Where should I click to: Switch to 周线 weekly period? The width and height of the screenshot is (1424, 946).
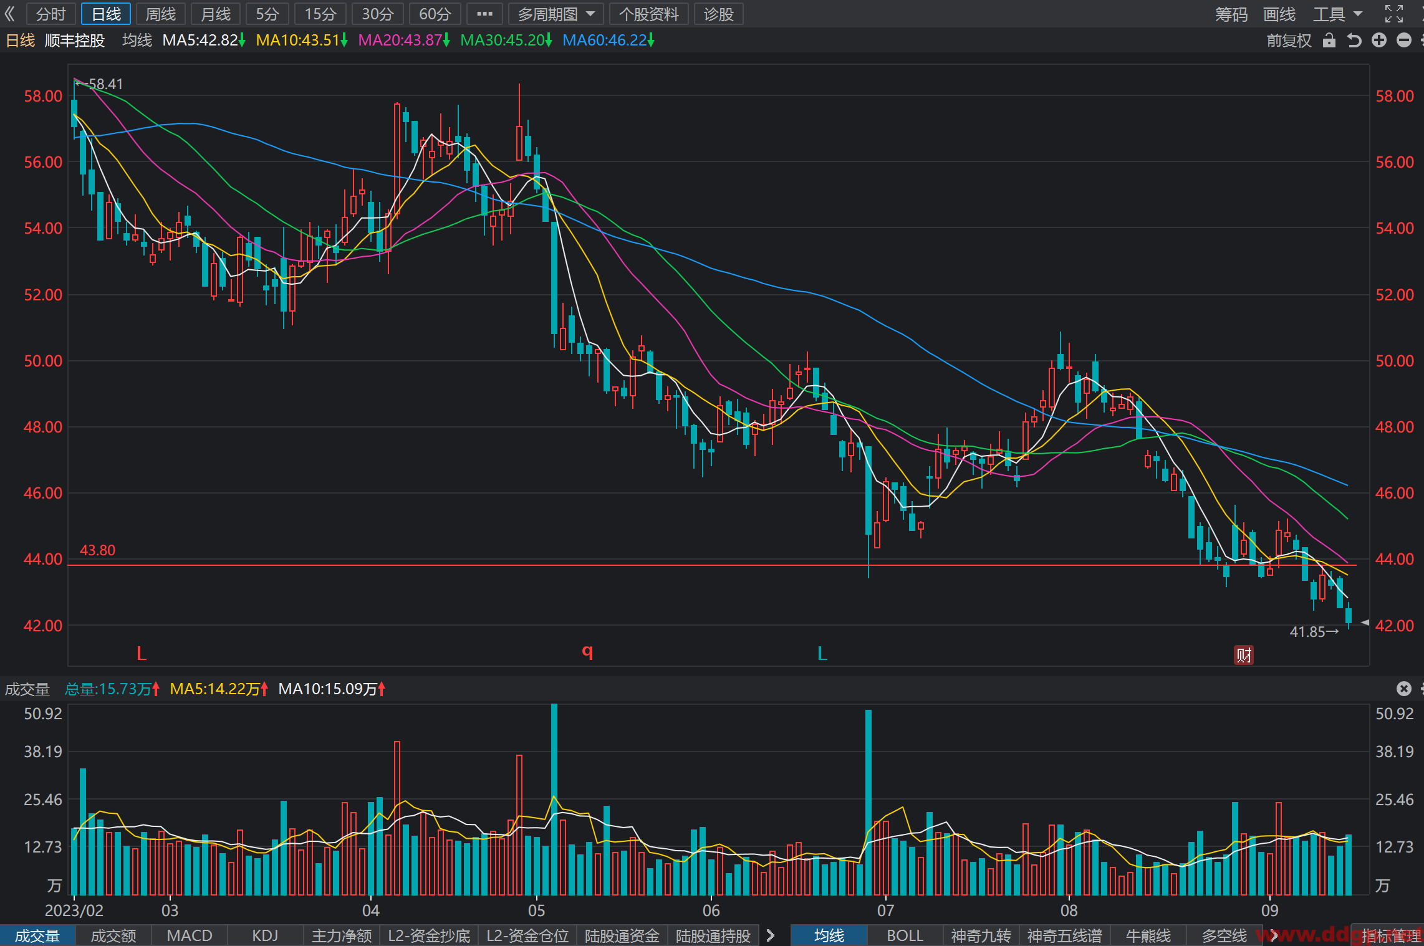tap(160, 14)
